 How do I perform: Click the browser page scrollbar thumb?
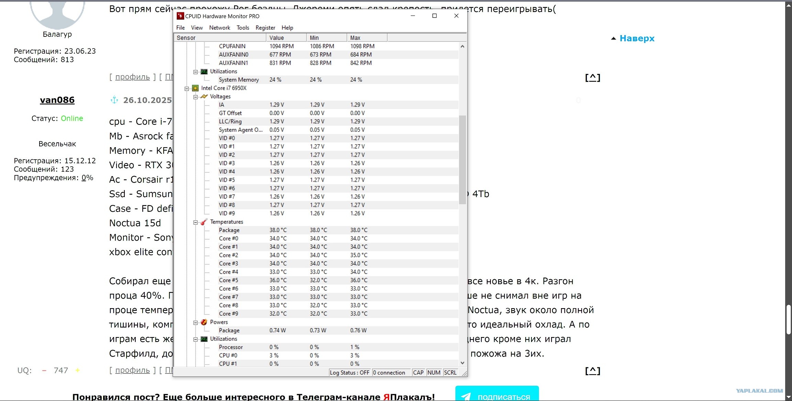[x=789, y=319]
